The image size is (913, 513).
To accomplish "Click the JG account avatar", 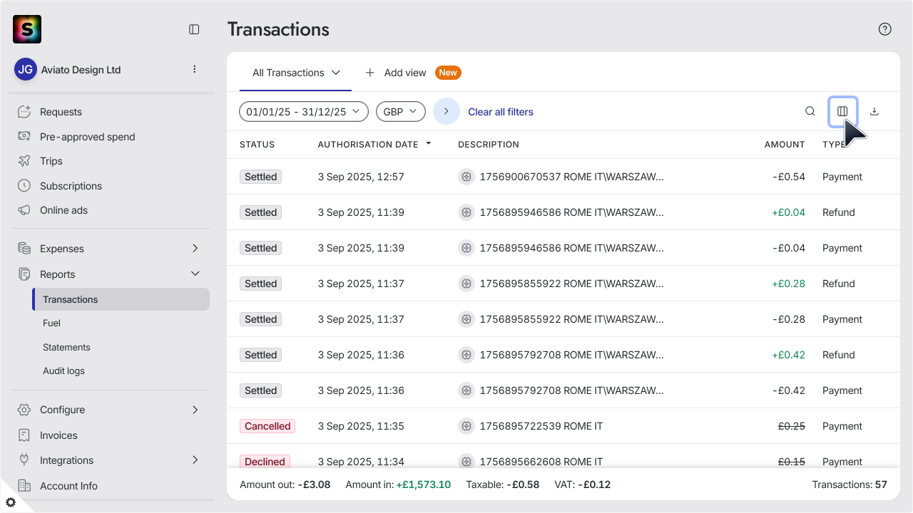I will pyautogui.click(x=26, y=69).
